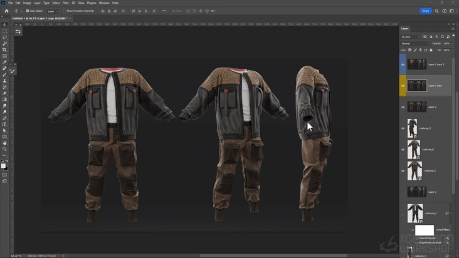Select the Rectangular Marquee tool
This screenshot has height=258, width=459.
click(4, 31)
